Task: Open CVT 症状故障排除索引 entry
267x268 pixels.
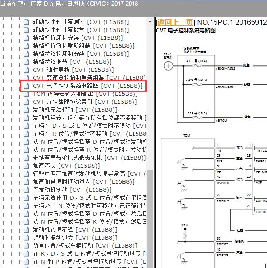Action: point(85,102)
